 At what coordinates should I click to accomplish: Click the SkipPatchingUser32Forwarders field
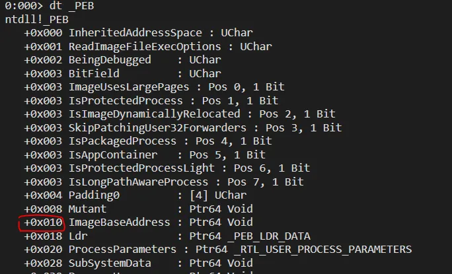click(157, 127)
